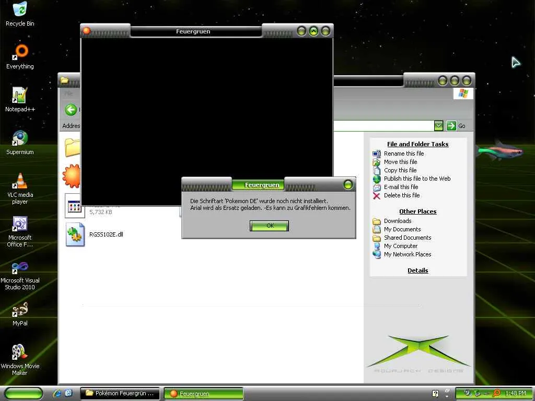Click Publish this file to the Web
The width and height of the screenshot is (535, 401).
[417, 179]
